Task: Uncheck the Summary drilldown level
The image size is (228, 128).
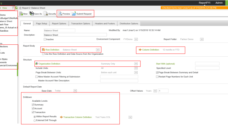Action: coord(33,105)
